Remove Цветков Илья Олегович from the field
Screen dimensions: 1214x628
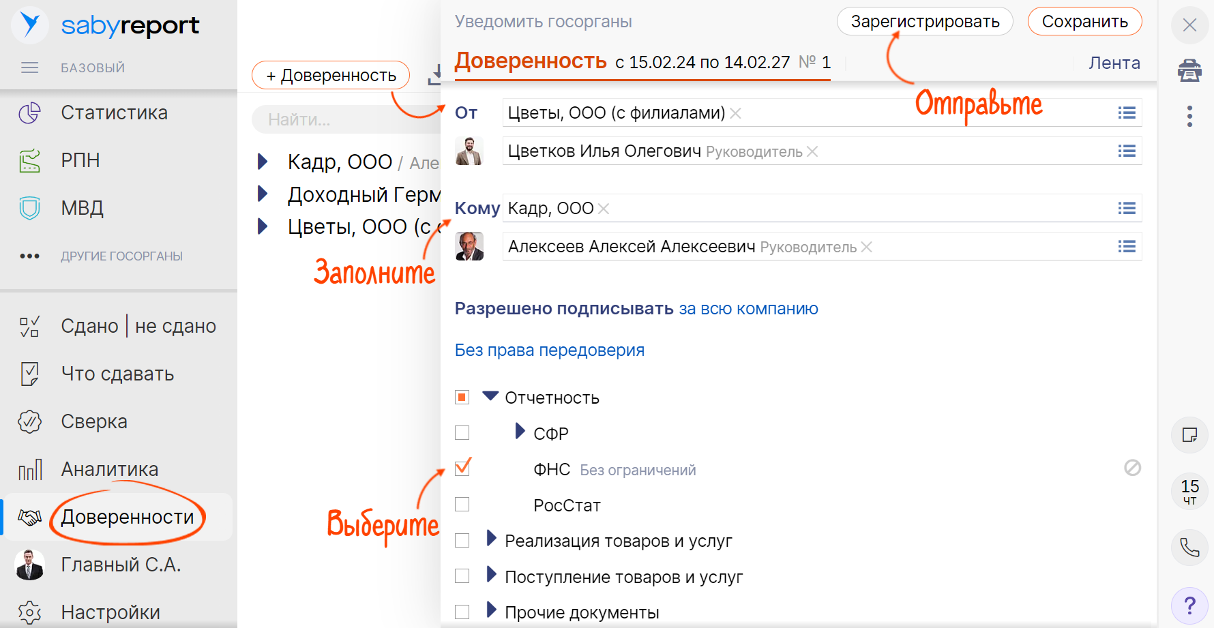[812, 151]
